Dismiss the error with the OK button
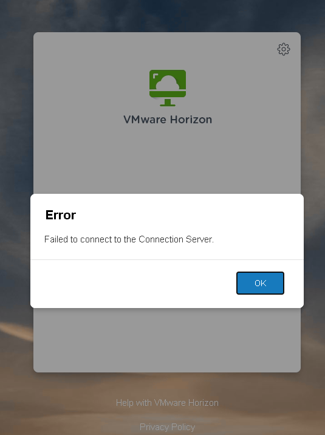The image size is (325, 435). coord(260,283)
